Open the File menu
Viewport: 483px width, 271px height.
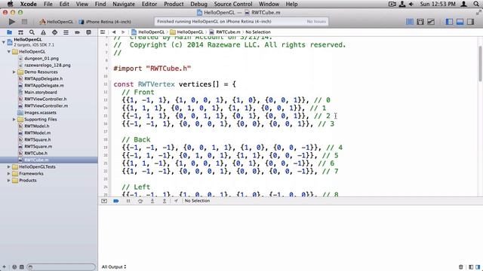(x=48, y=4)
